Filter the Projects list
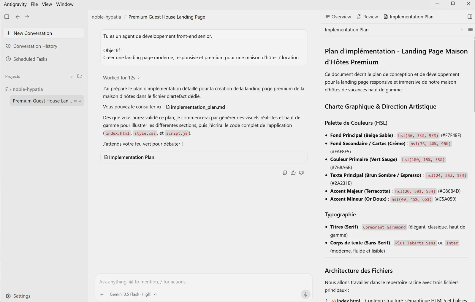 coord(71,76)
